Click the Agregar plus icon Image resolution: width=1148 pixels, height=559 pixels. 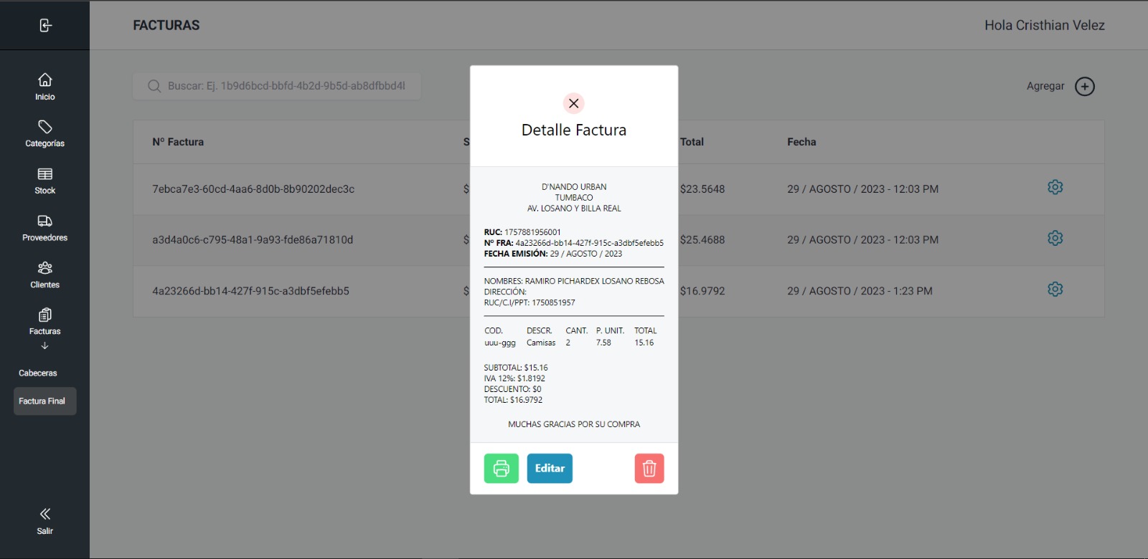pyautogui.click(x=1084, y=87)
